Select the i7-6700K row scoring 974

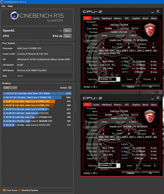(37, 101)
